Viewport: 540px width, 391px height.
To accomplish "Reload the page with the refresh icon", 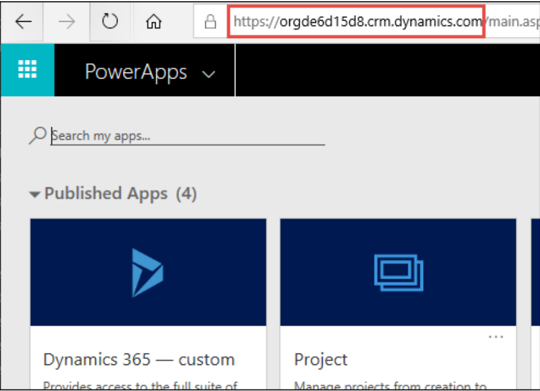I will (x=110, y=21).
